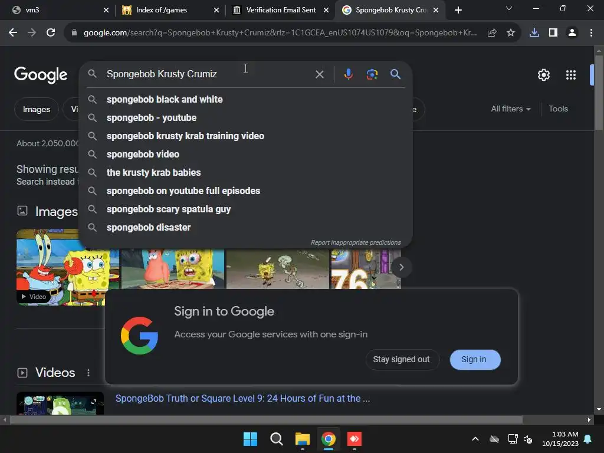Search by image with Google Lens icon
This screenshot has height=453, width=604.
[372, 74]
